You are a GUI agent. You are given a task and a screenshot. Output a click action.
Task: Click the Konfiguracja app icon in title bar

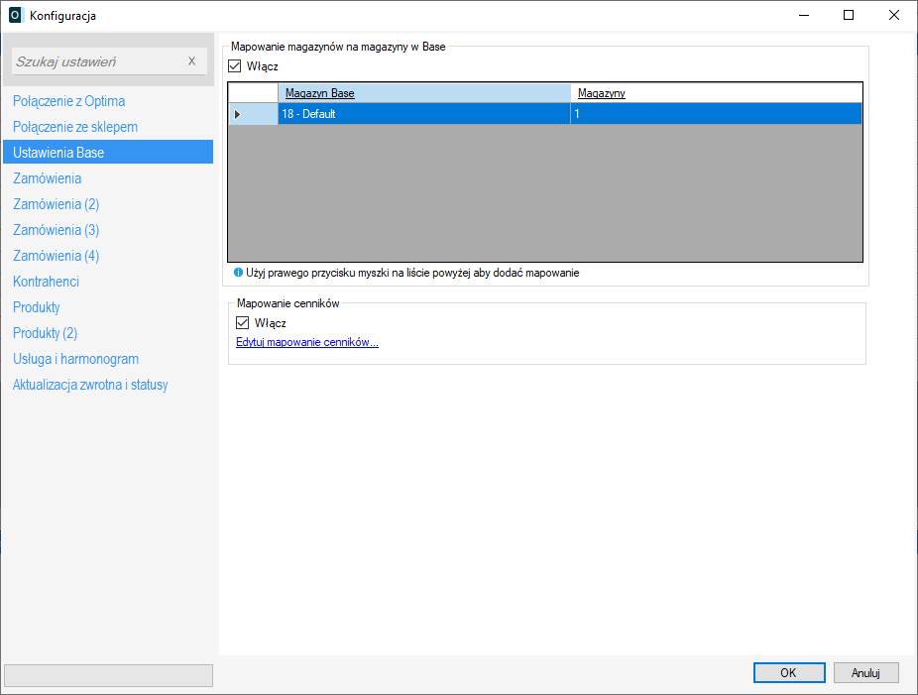coord(15,15)
